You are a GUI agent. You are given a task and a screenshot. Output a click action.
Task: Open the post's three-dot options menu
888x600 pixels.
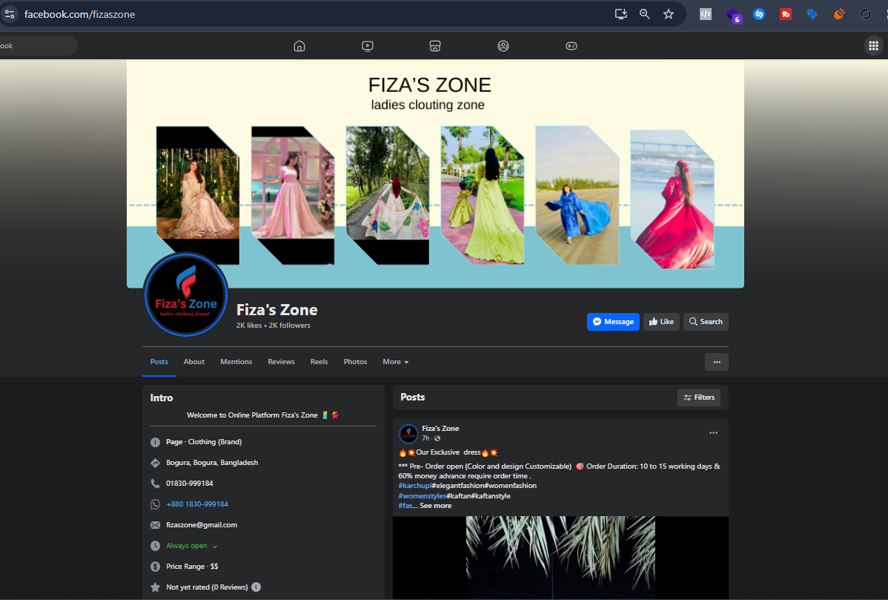[713, 433]
